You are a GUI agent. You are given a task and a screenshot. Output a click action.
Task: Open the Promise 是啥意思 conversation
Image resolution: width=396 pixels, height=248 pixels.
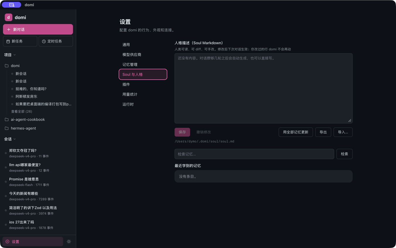[38, 182]
